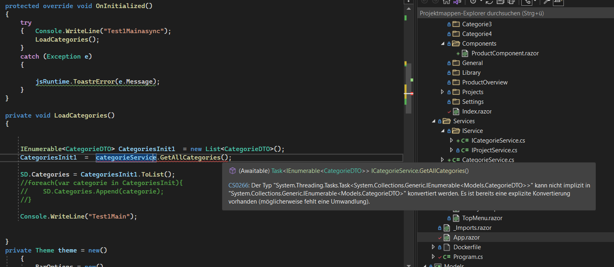Click SD.Categories assignment text
Screen dimensions: 614x267
pos(45,174)
